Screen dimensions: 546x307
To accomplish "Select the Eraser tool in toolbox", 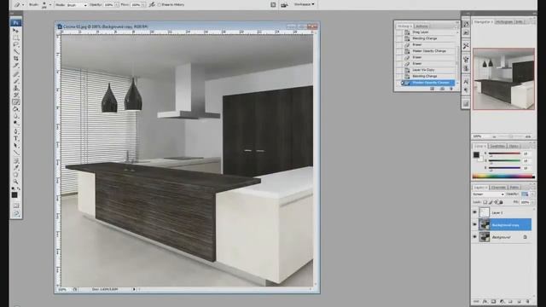I will pos(15,102).
